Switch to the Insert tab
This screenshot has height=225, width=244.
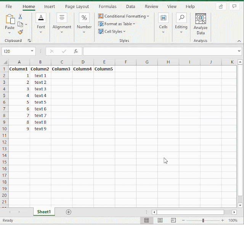click(50, 6)
